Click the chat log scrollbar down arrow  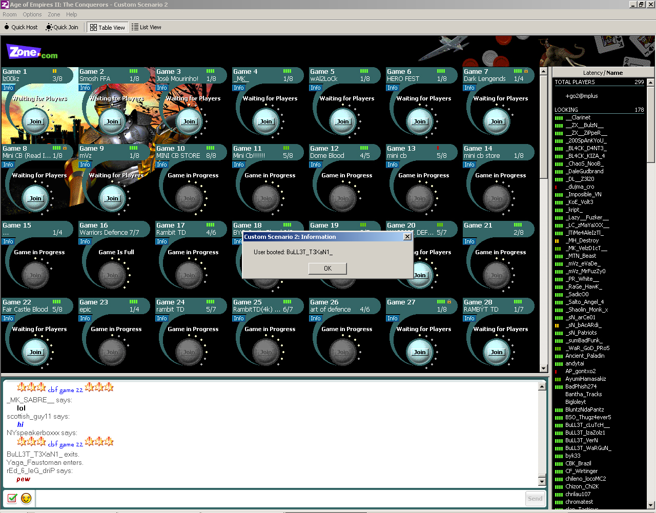542,481
